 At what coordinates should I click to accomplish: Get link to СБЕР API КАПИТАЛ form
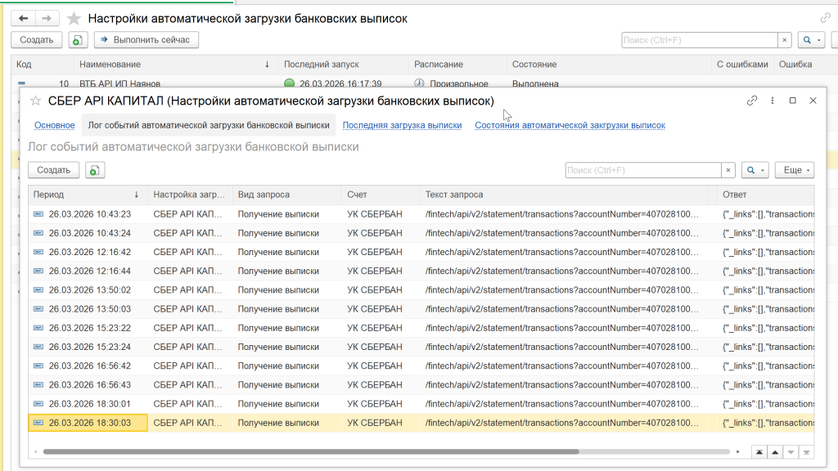(752, 101)
